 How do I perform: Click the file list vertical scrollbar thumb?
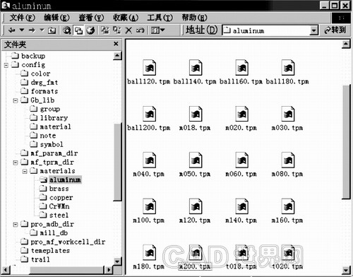[x=346, y=142]
